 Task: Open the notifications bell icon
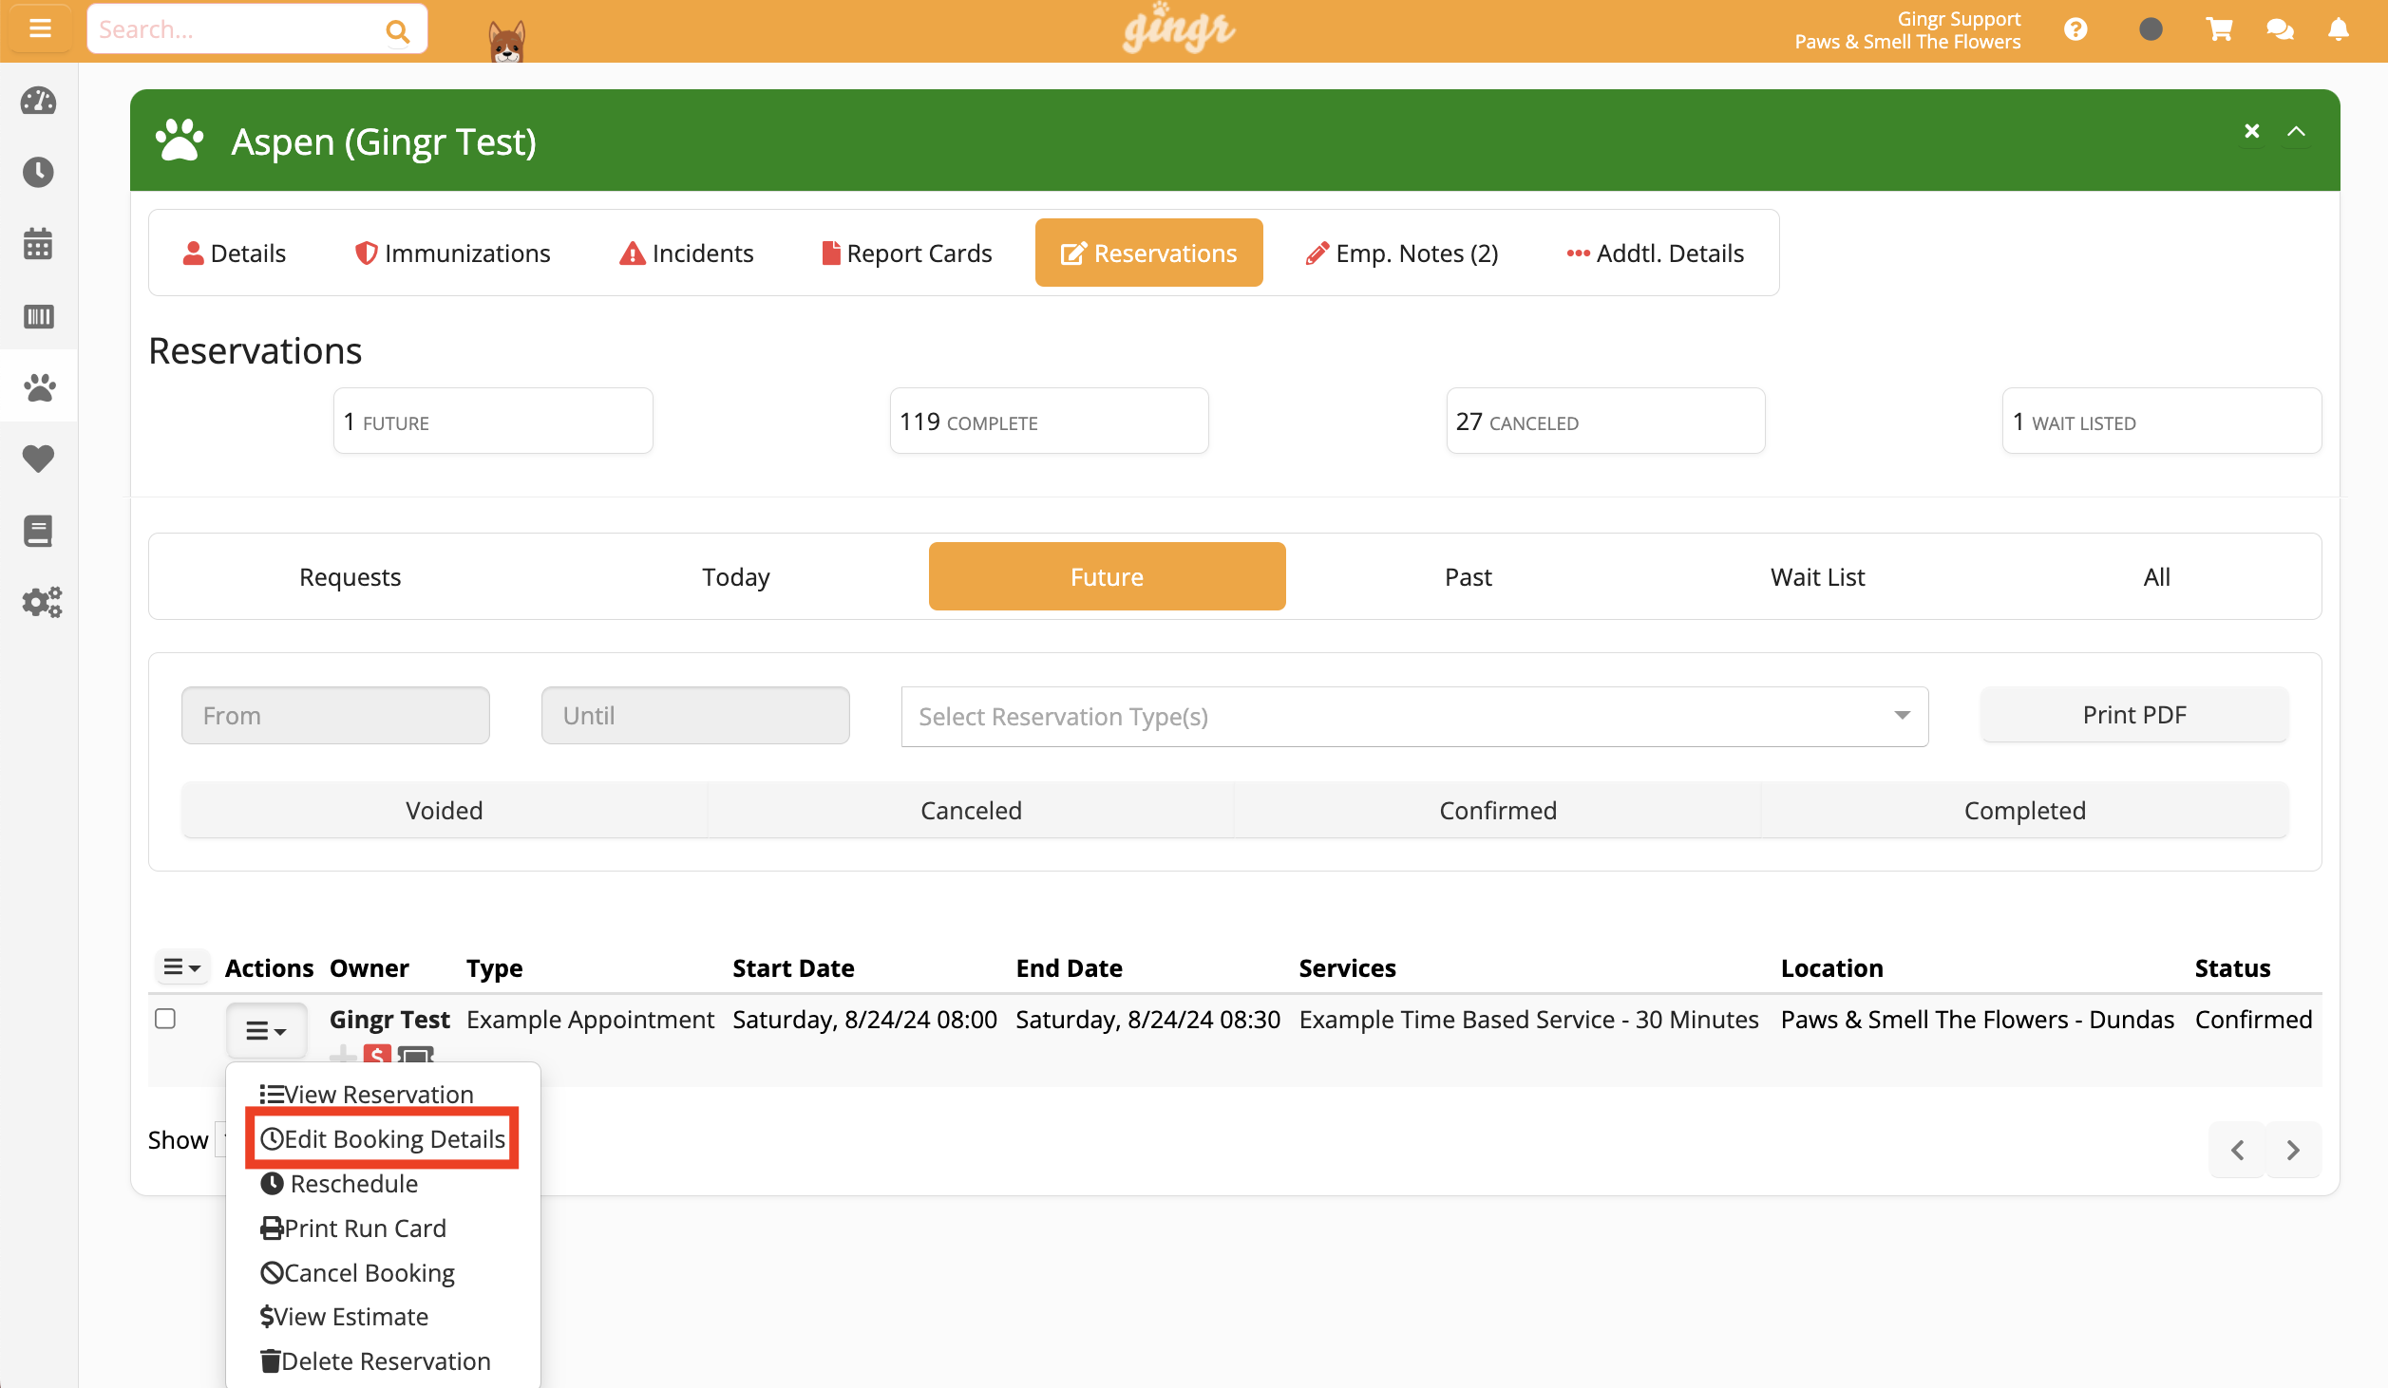tap(2339, 29)
